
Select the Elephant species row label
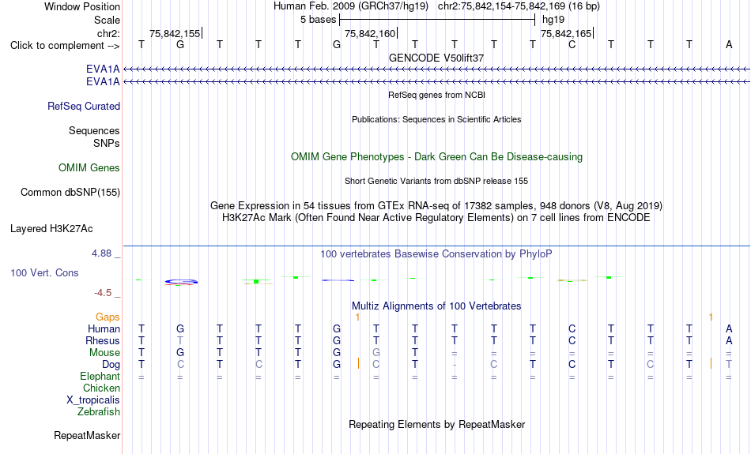tap(100, 377)
